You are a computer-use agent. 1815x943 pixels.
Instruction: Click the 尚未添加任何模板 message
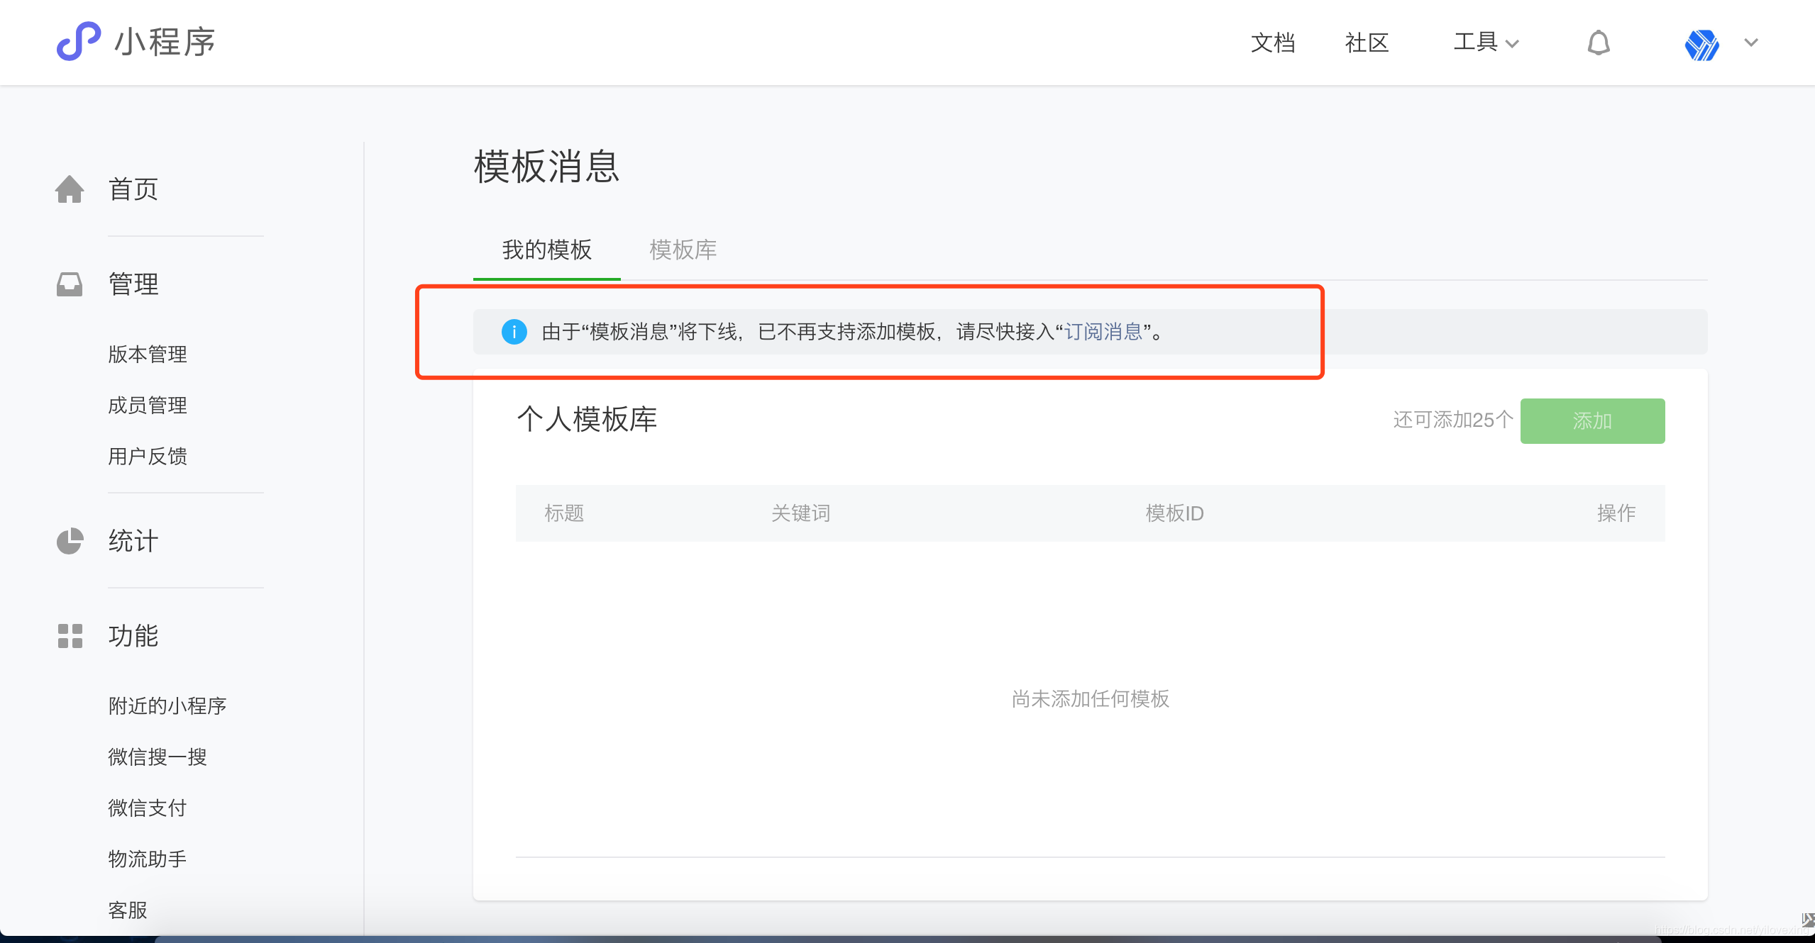(x=1091, y=699)
